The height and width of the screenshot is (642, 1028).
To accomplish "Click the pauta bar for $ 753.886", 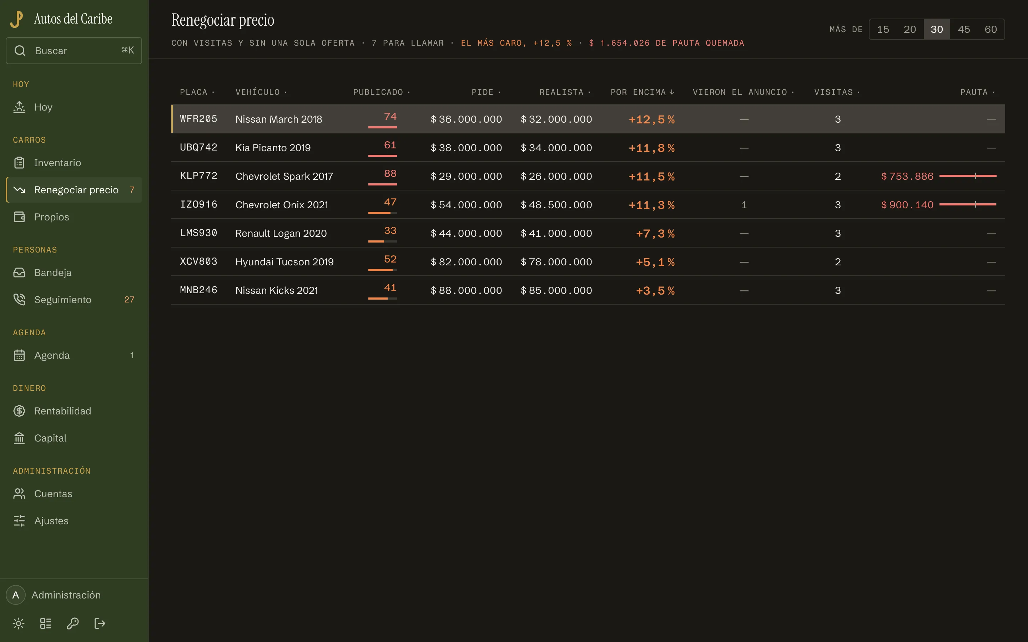I will click(968, 176).
